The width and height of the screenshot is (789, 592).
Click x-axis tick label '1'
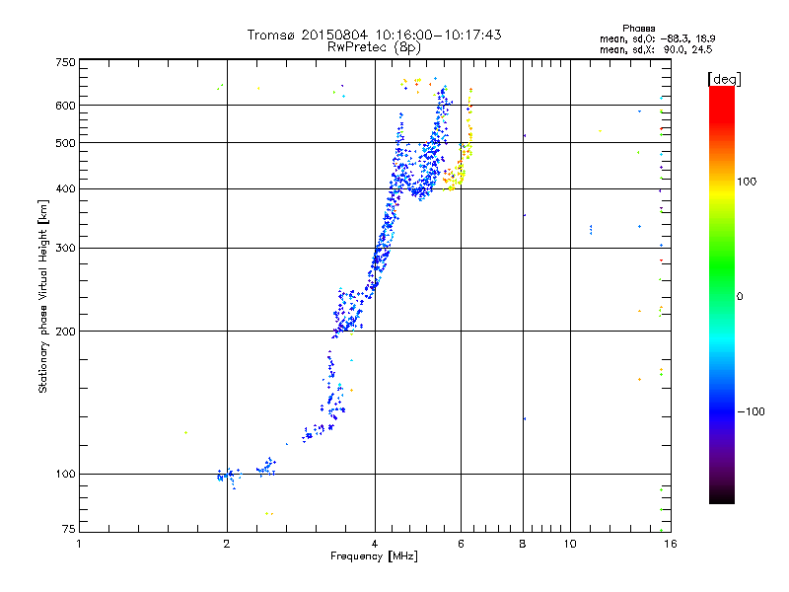(x=79, y=544)
